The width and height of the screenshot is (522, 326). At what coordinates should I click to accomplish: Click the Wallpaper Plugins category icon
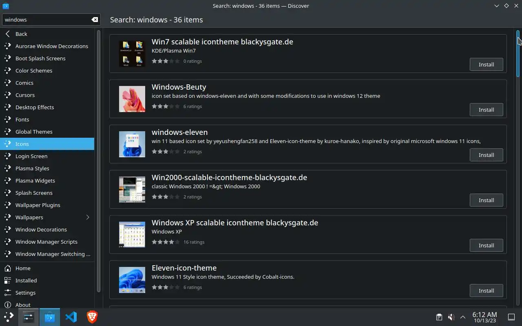8,205
